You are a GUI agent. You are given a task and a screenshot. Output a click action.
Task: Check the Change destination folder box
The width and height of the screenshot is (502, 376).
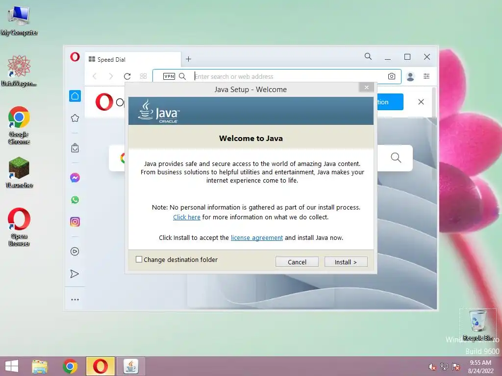pyautogui.click(x=139, y=259)
